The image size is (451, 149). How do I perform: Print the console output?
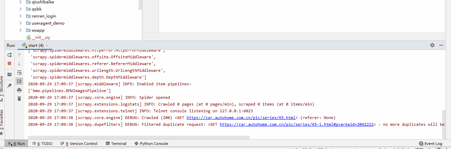pos(19,90)
